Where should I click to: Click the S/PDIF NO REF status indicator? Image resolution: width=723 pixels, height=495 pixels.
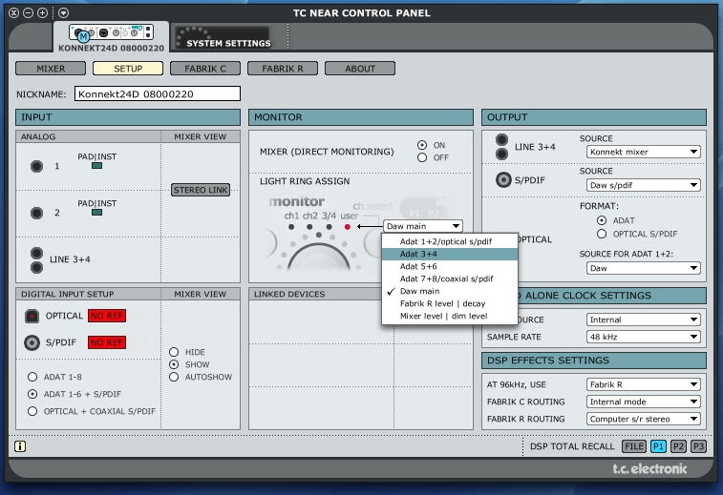coord(107,342)
